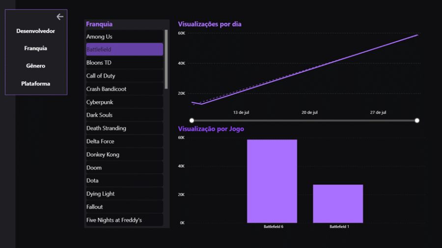Select Bloons TD franchise filter
Screen dimensions: 442x248
pyautogui.click(x=124, y=63)
